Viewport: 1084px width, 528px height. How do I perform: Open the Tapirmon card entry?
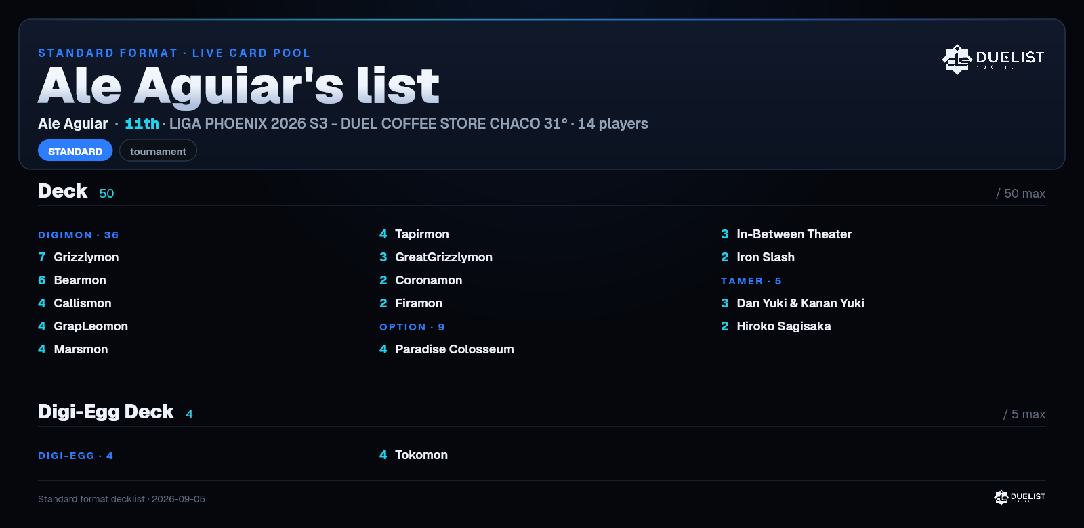tap(414, 234)
